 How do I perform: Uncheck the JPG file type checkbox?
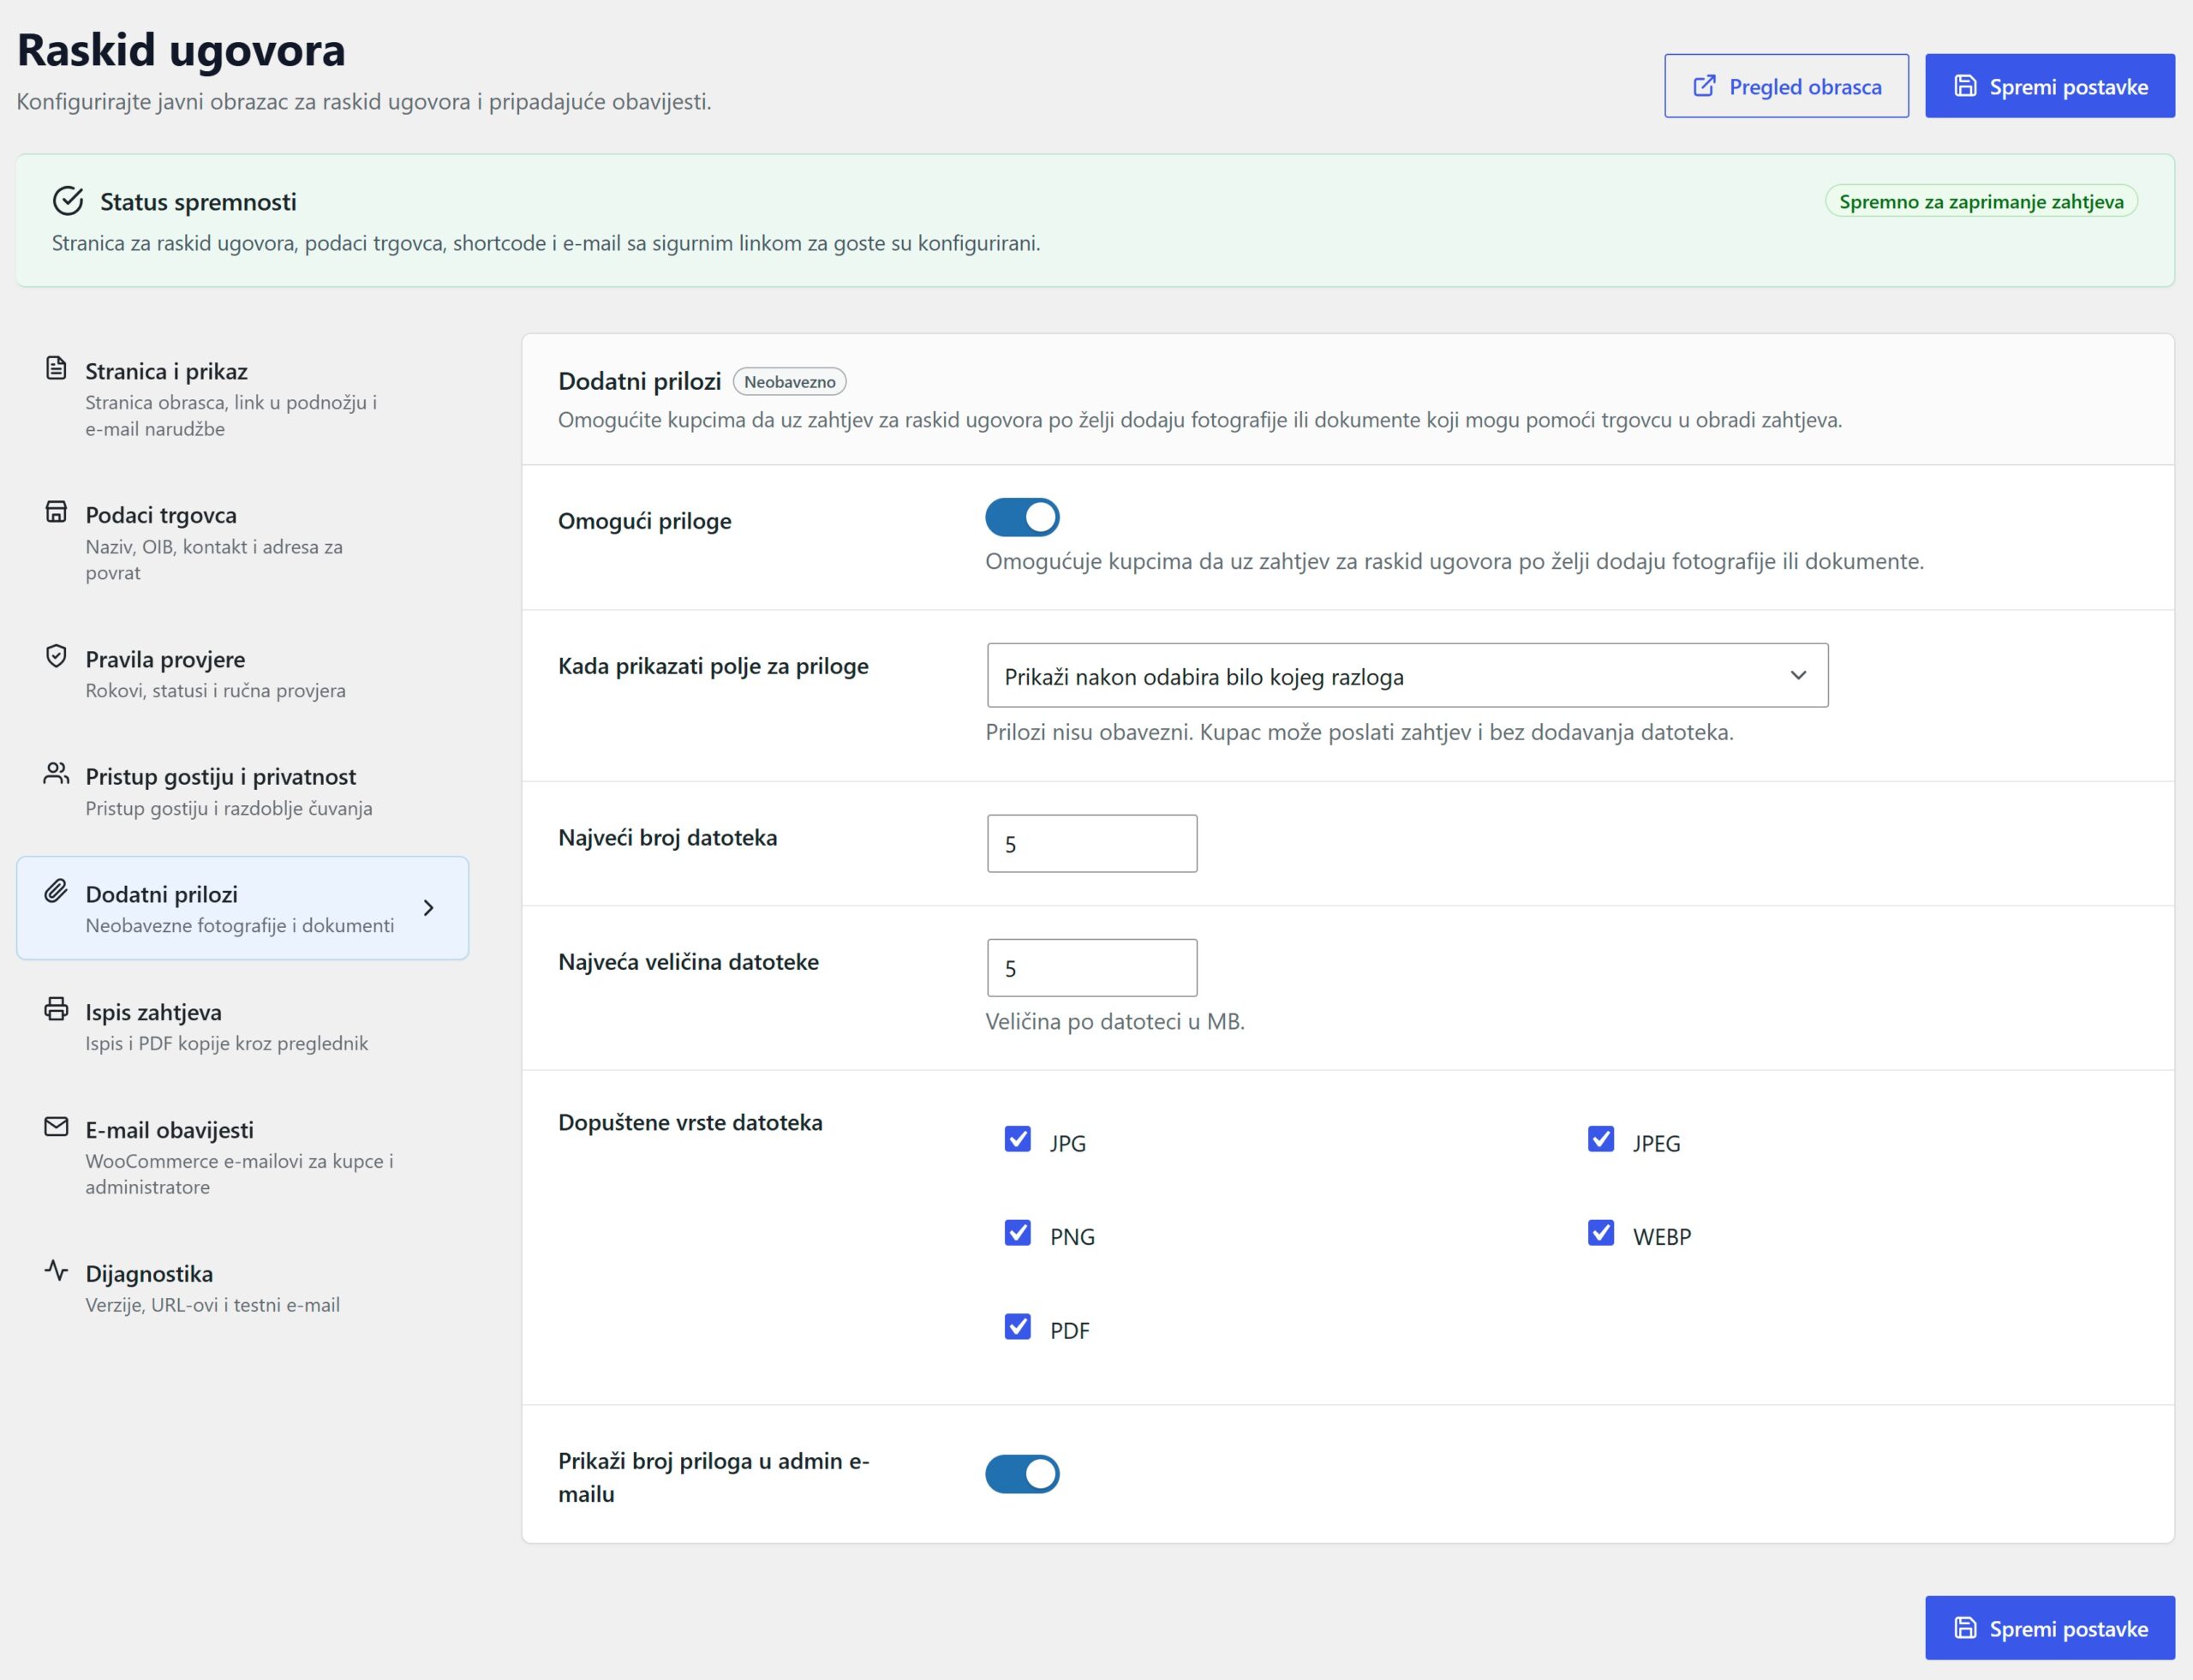(1017, 1139)
